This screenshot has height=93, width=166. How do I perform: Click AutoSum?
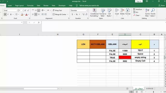138,9
